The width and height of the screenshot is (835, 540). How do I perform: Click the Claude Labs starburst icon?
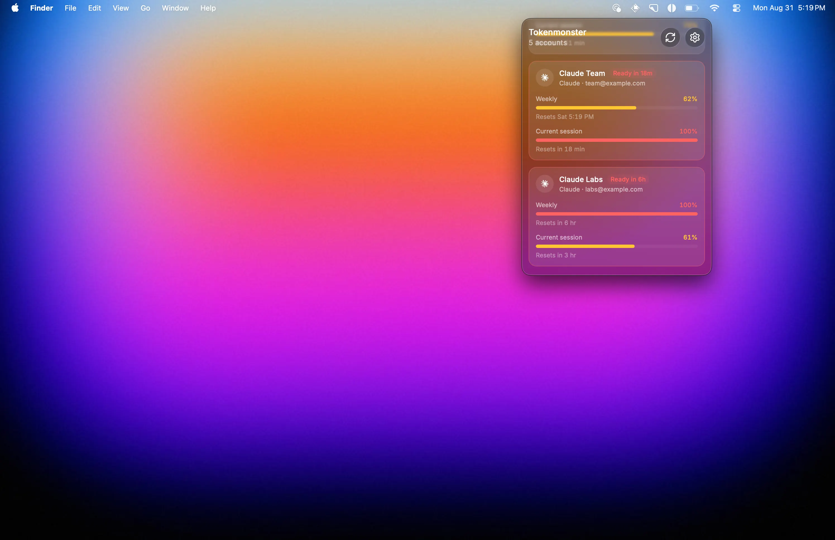pos(544,184)
